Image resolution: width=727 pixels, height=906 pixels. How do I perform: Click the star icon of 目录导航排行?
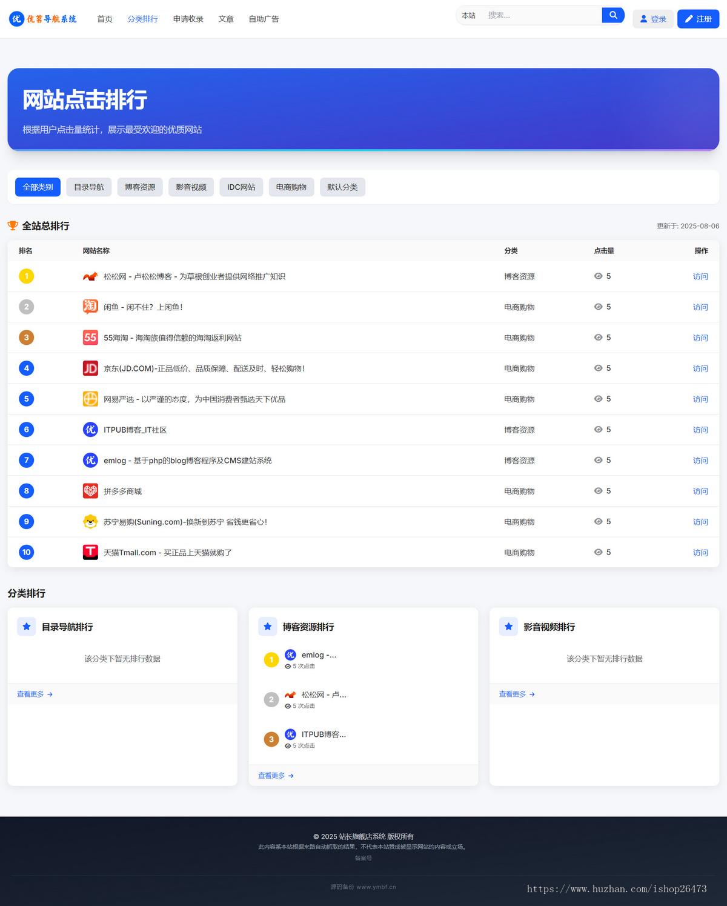coord(27,627)
